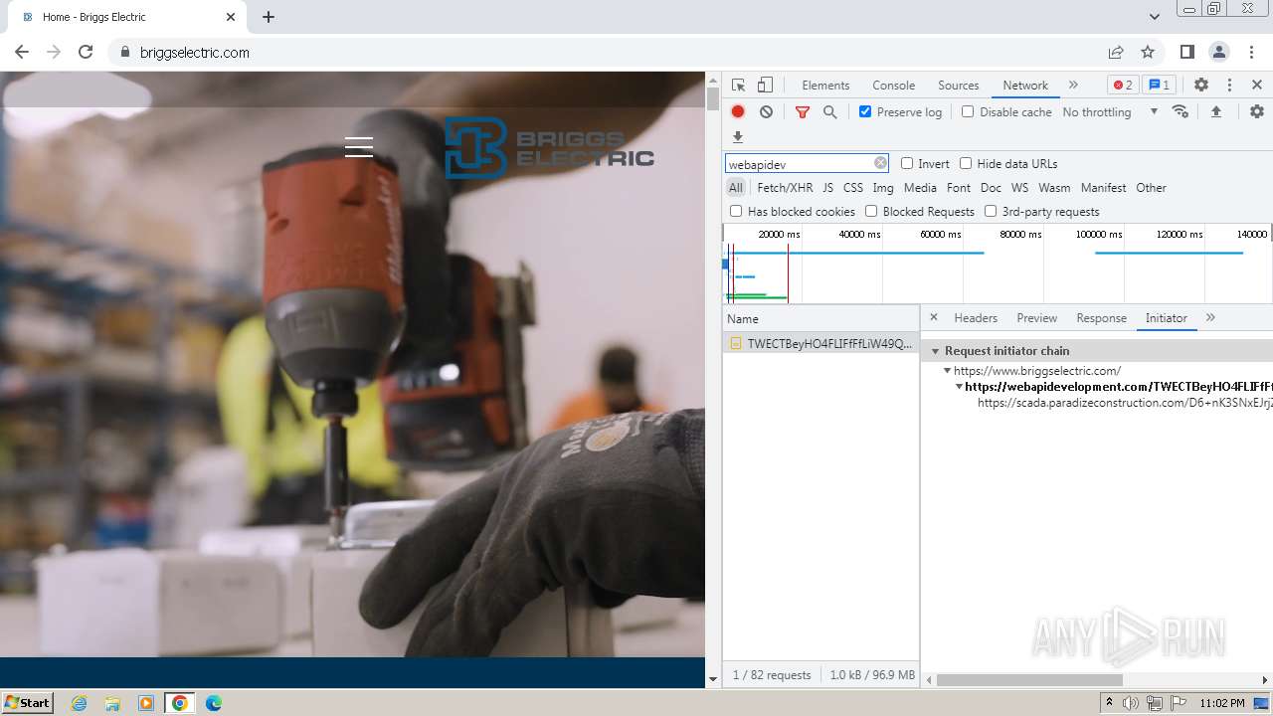Click the red errors counter badge
Screen dimensions: 1273x716
[1123, 86]
